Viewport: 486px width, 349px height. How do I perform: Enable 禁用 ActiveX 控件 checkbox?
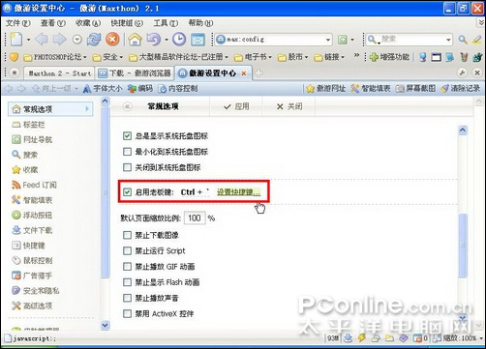127,313
